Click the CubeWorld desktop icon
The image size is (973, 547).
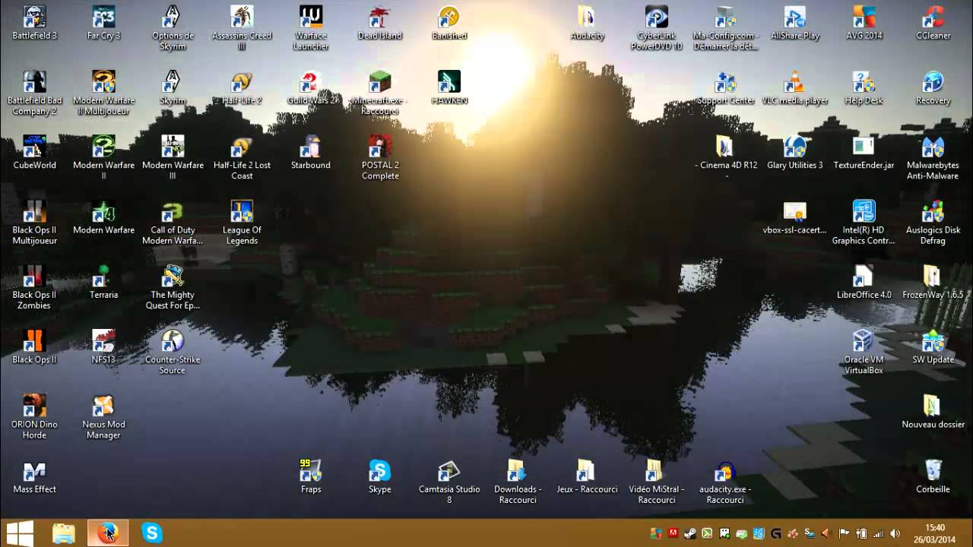(x=34, y=146)
